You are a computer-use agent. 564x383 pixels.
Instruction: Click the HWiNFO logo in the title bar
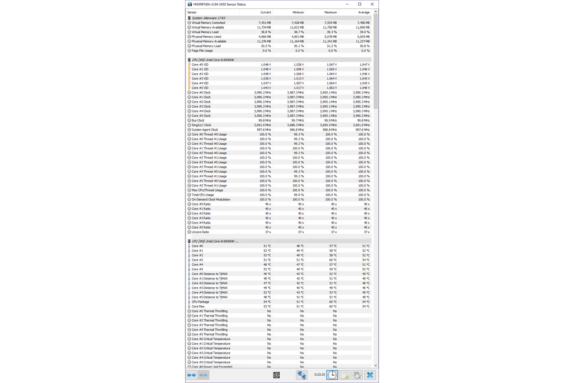[190, 3]
